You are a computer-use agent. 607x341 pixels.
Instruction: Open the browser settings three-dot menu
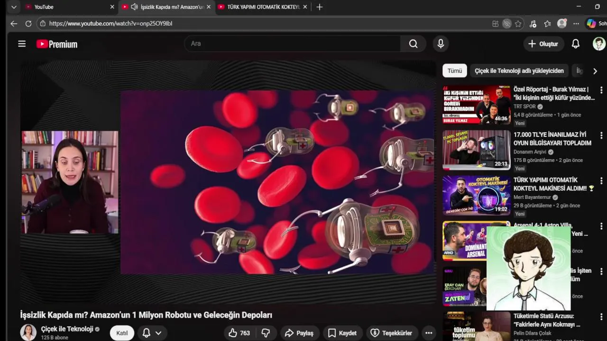pos(576,23)
